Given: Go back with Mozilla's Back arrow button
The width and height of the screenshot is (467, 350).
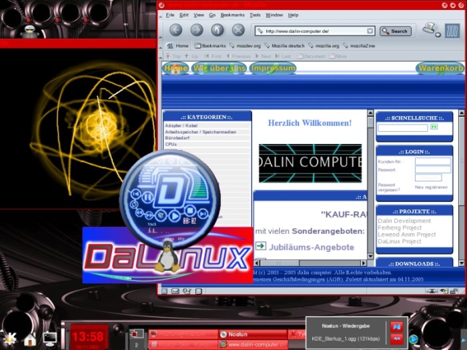Looking at the screenshot, I should [x=175, y=30].
